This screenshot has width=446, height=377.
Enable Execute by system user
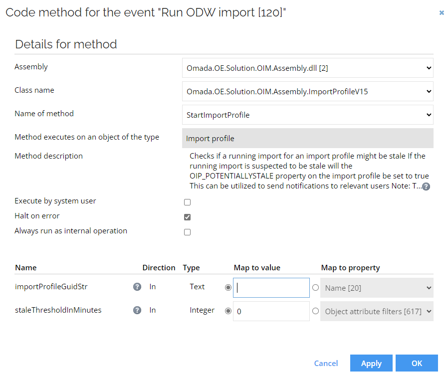(x=187, y=202)
